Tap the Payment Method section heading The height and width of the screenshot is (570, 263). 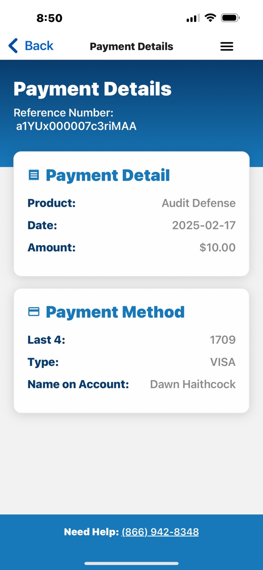(115, 312)
